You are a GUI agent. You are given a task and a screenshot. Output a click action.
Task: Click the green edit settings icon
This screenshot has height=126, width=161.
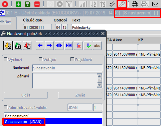tap(18, 46)
